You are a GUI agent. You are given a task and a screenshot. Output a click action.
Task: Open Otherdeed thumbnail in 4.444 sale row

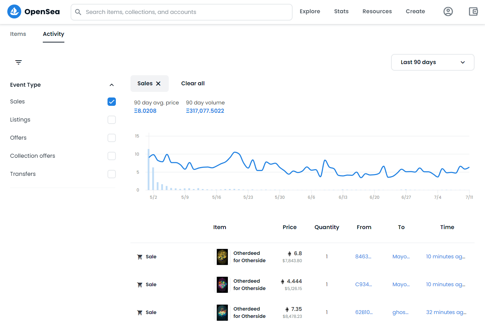point(222,285)
